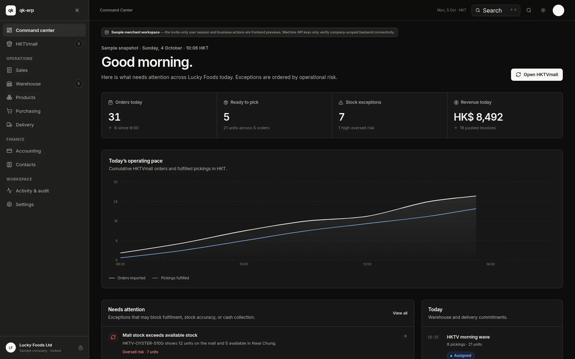Toggle the light/dark theme sun icon
Screen dimensions: 575x359
543,10
